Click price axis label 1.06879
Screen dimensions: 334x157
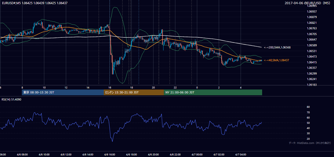(312, 17)
